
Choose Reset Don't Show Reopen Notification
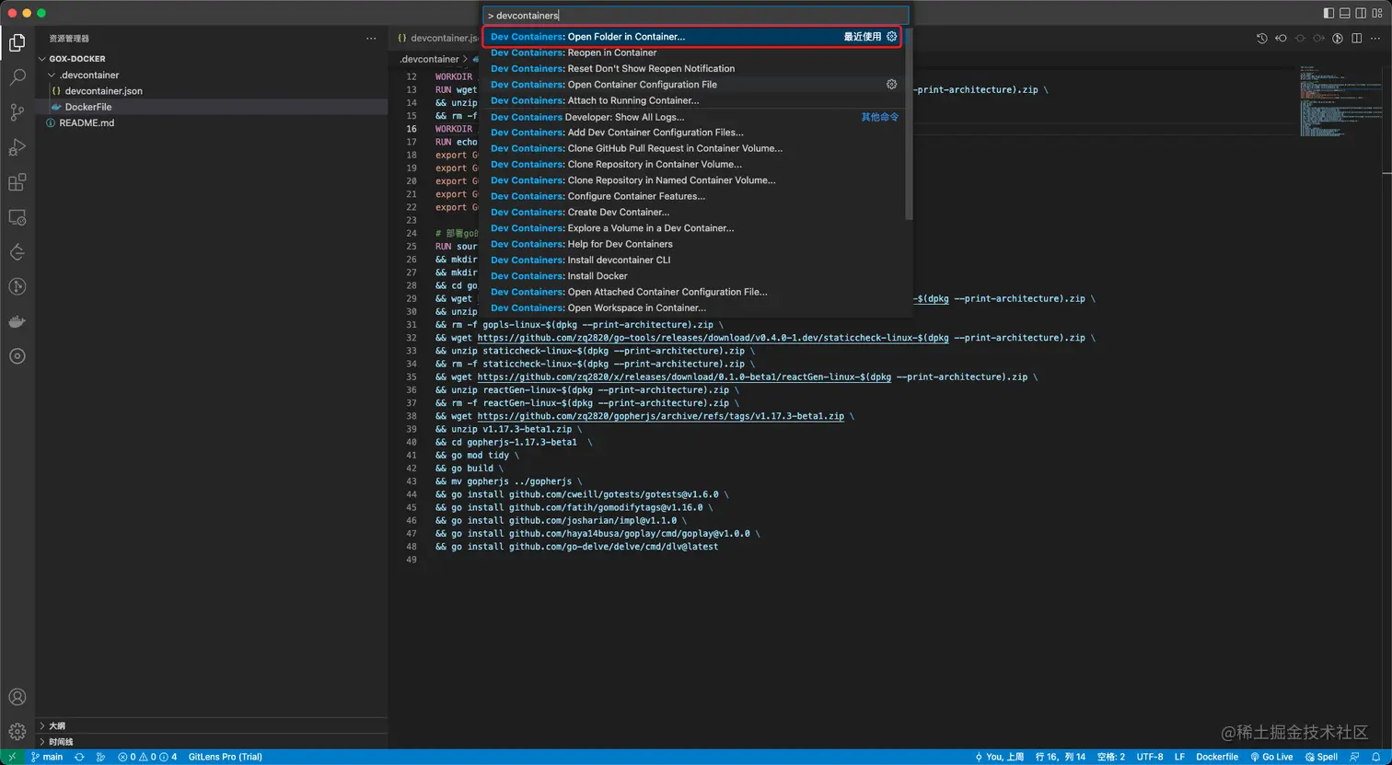tap(694, 68)
